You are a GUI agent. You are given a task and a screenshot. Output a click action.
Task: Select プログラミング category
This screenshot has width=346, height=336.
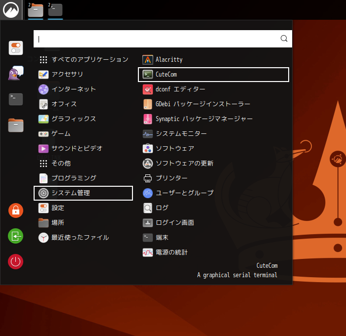click(83, 178)
